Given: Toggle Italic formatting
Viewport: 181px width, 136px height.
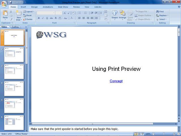Looking at the screenshot, I should pyautogui.click(x=43, y=18).
